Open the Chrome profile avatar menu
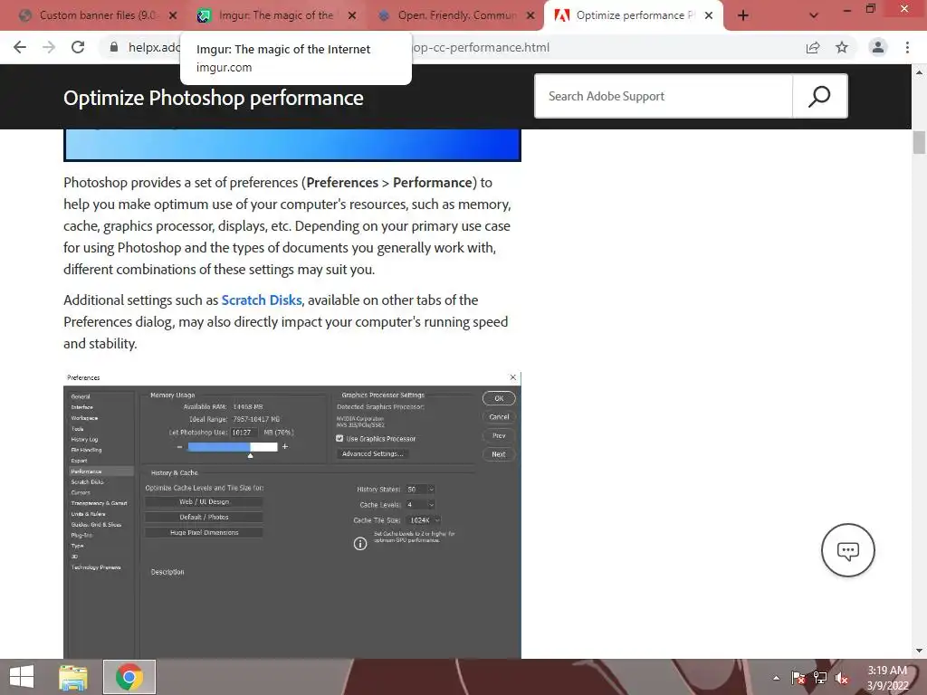The width and height of the screenshot is (927, 695). click(x=878, y=47)
